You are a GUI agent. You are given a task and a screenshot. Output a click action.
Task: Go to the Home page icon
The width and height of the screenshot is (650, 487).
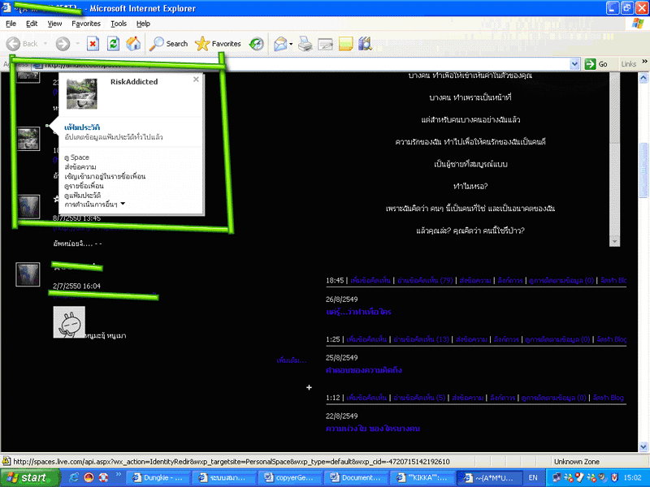(132, 44)
